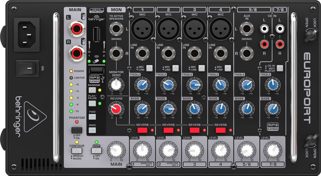
Task: Flip the main power rocker switch
Action: pos(28,68)
